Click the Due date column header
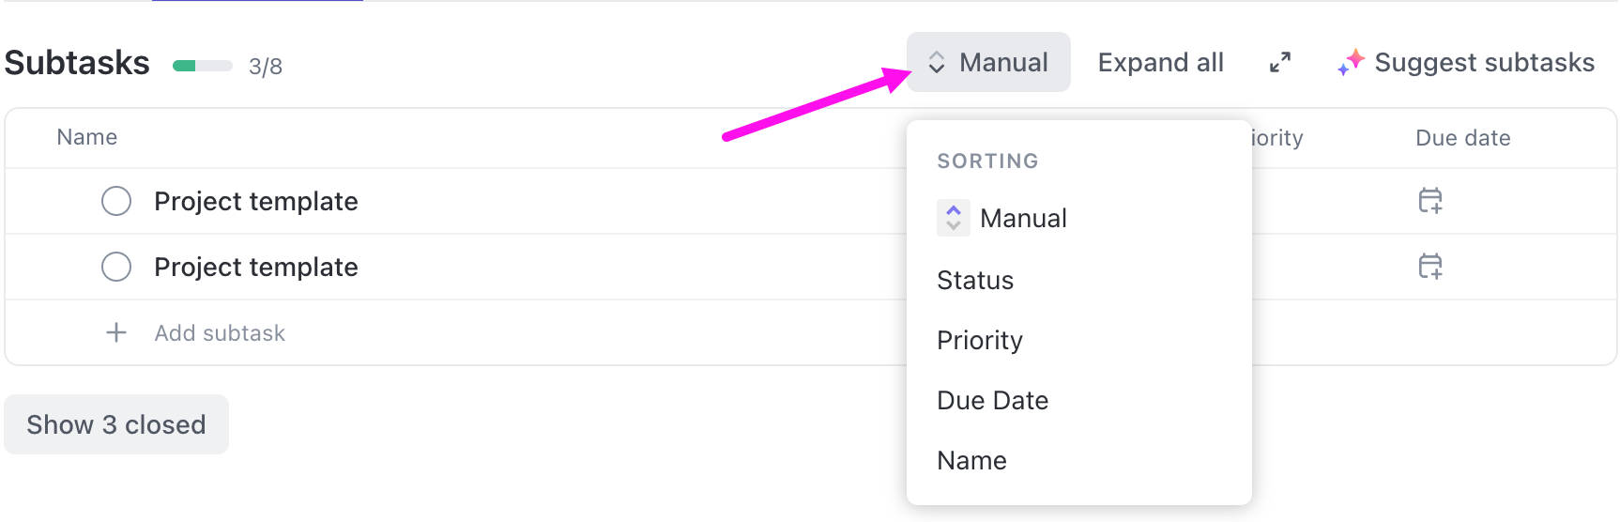 [1462, 138]
